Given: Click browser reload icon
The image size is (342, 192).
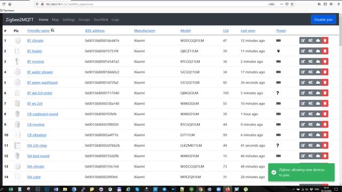Looking at the screenshot, I should pos(4,4).
